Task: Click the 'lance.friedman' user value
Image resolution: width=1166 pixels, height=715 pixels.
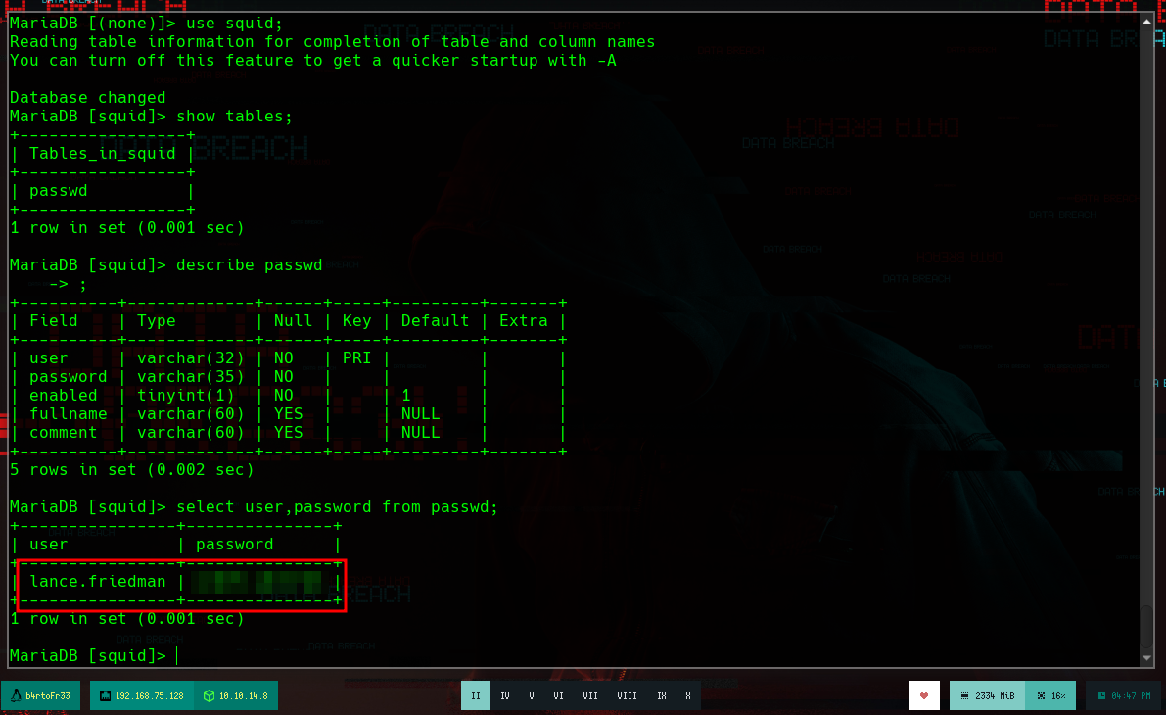Action: (98, 581)
